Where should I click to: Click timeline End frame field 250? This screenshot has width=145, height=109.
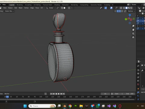(x=130, y=94)
